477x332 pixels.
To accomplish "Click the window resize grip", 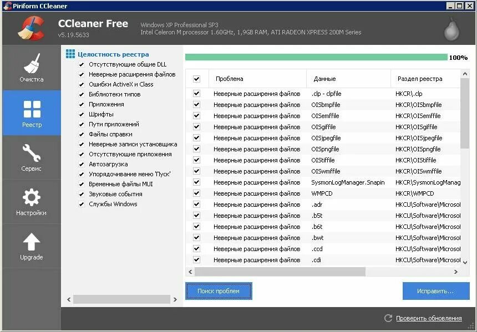I will pyautogui.click(x=471, y=326).
